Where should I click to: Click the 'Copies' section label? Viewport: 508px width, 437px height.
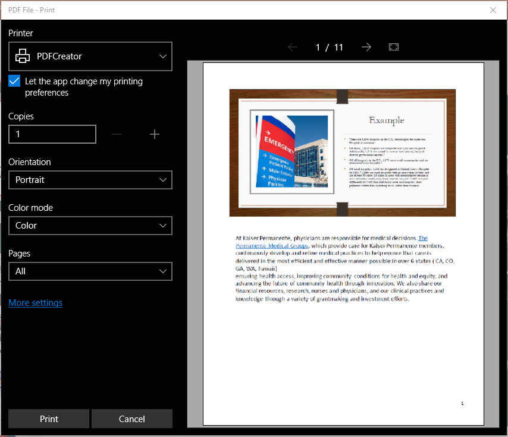21,116
